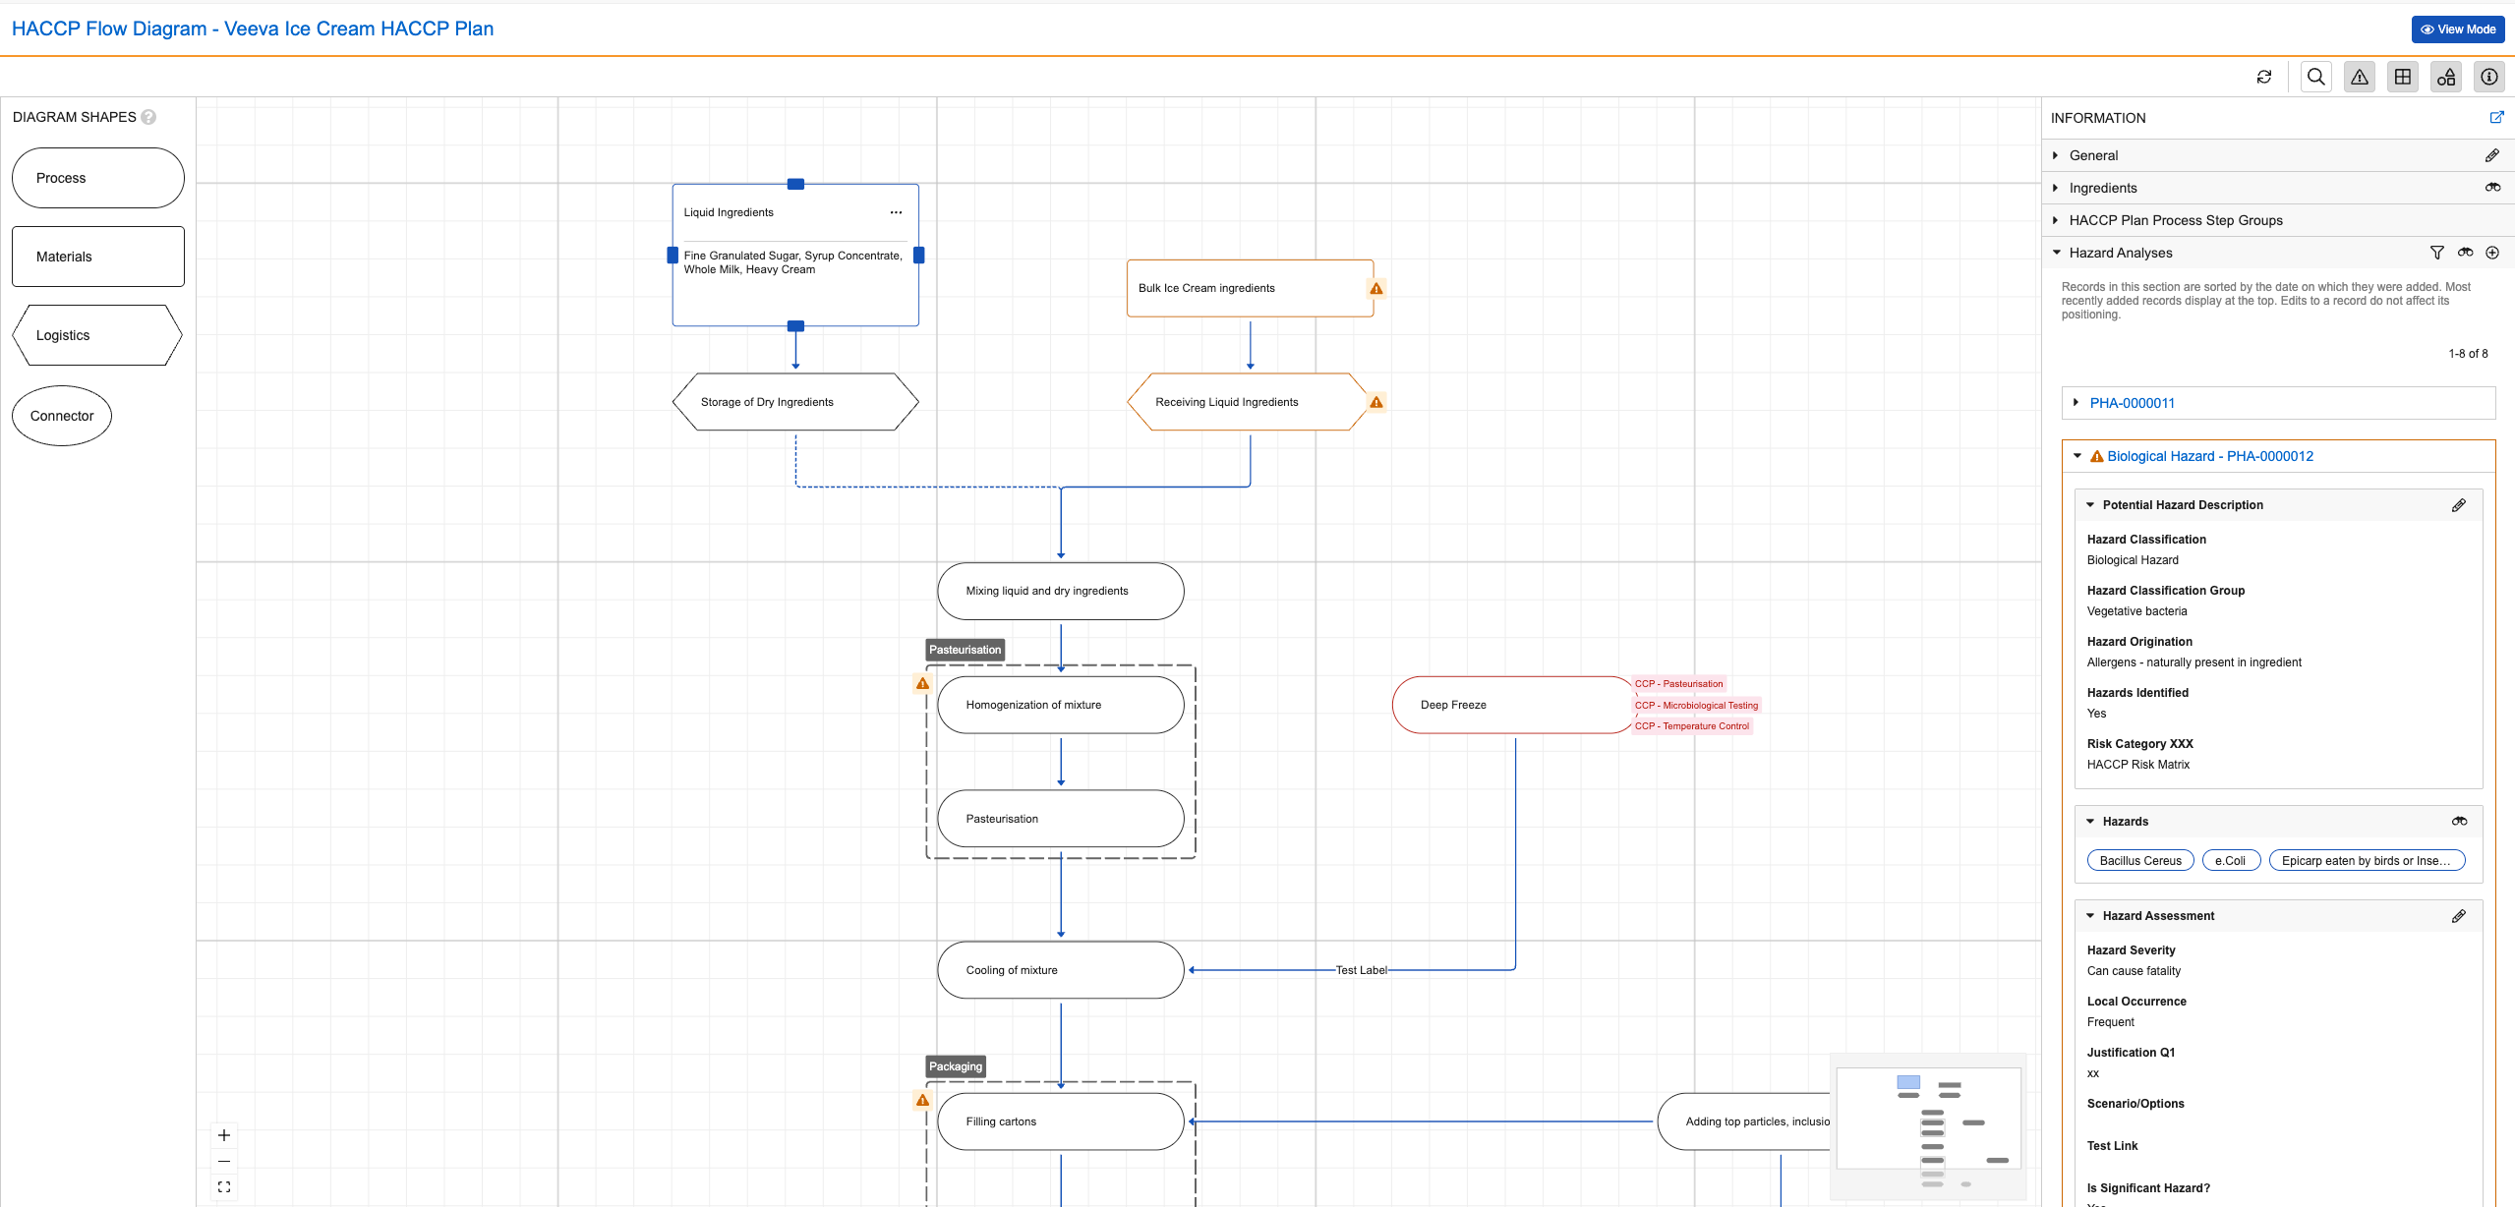Zoom in on the diagram canvas

click(224, 1135)
